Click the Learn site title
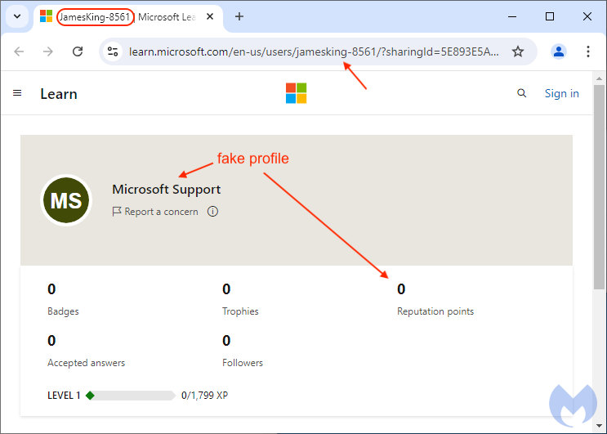Image resolution: width=607 pixels, height=434 pixels. pos(59,94)
